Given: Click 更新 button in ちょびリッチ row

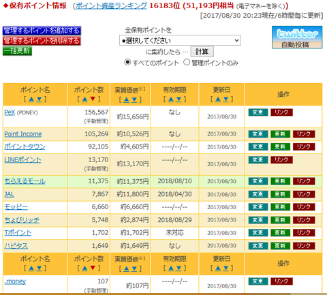Looking at the screenshot, I should (280, 220).
